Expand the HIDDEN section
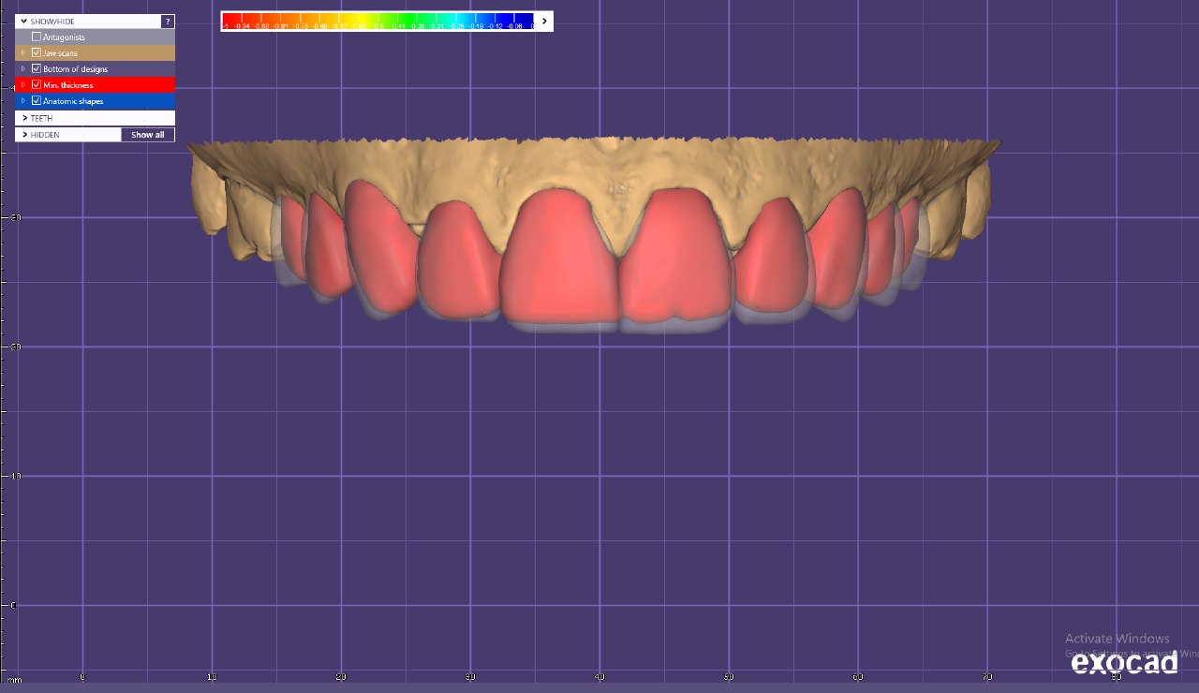This screenshot has width=1199, height=693. [24, 135]
